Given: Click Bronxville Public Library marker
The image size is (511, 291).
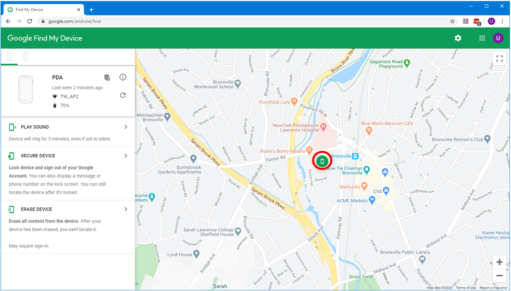Looking at the screenshot, I should [x=422, y=259].
